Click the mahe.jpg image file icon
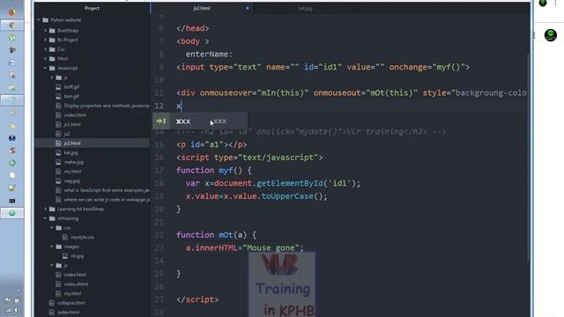Screen dimensions: 564x317 click(58, 162)
